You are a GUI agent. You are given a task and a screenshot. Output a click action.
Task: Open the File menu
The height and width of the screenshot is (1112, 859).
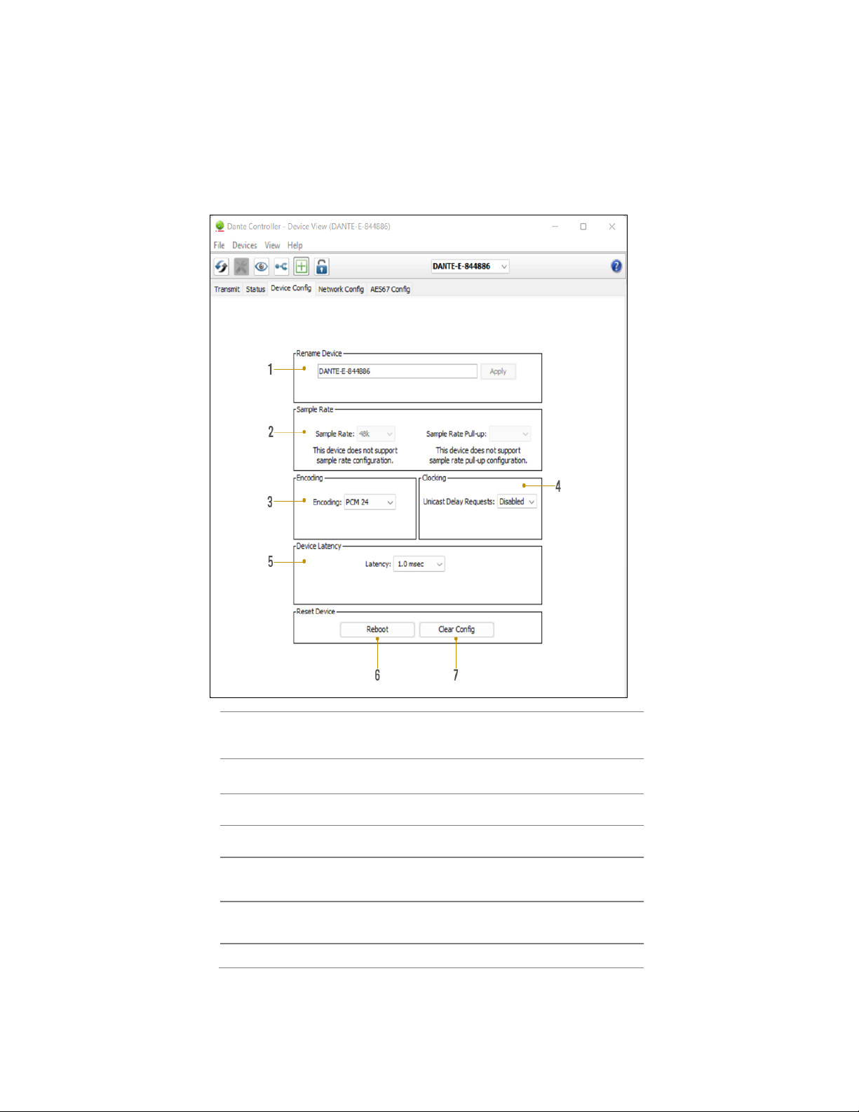tap(219, 246)
